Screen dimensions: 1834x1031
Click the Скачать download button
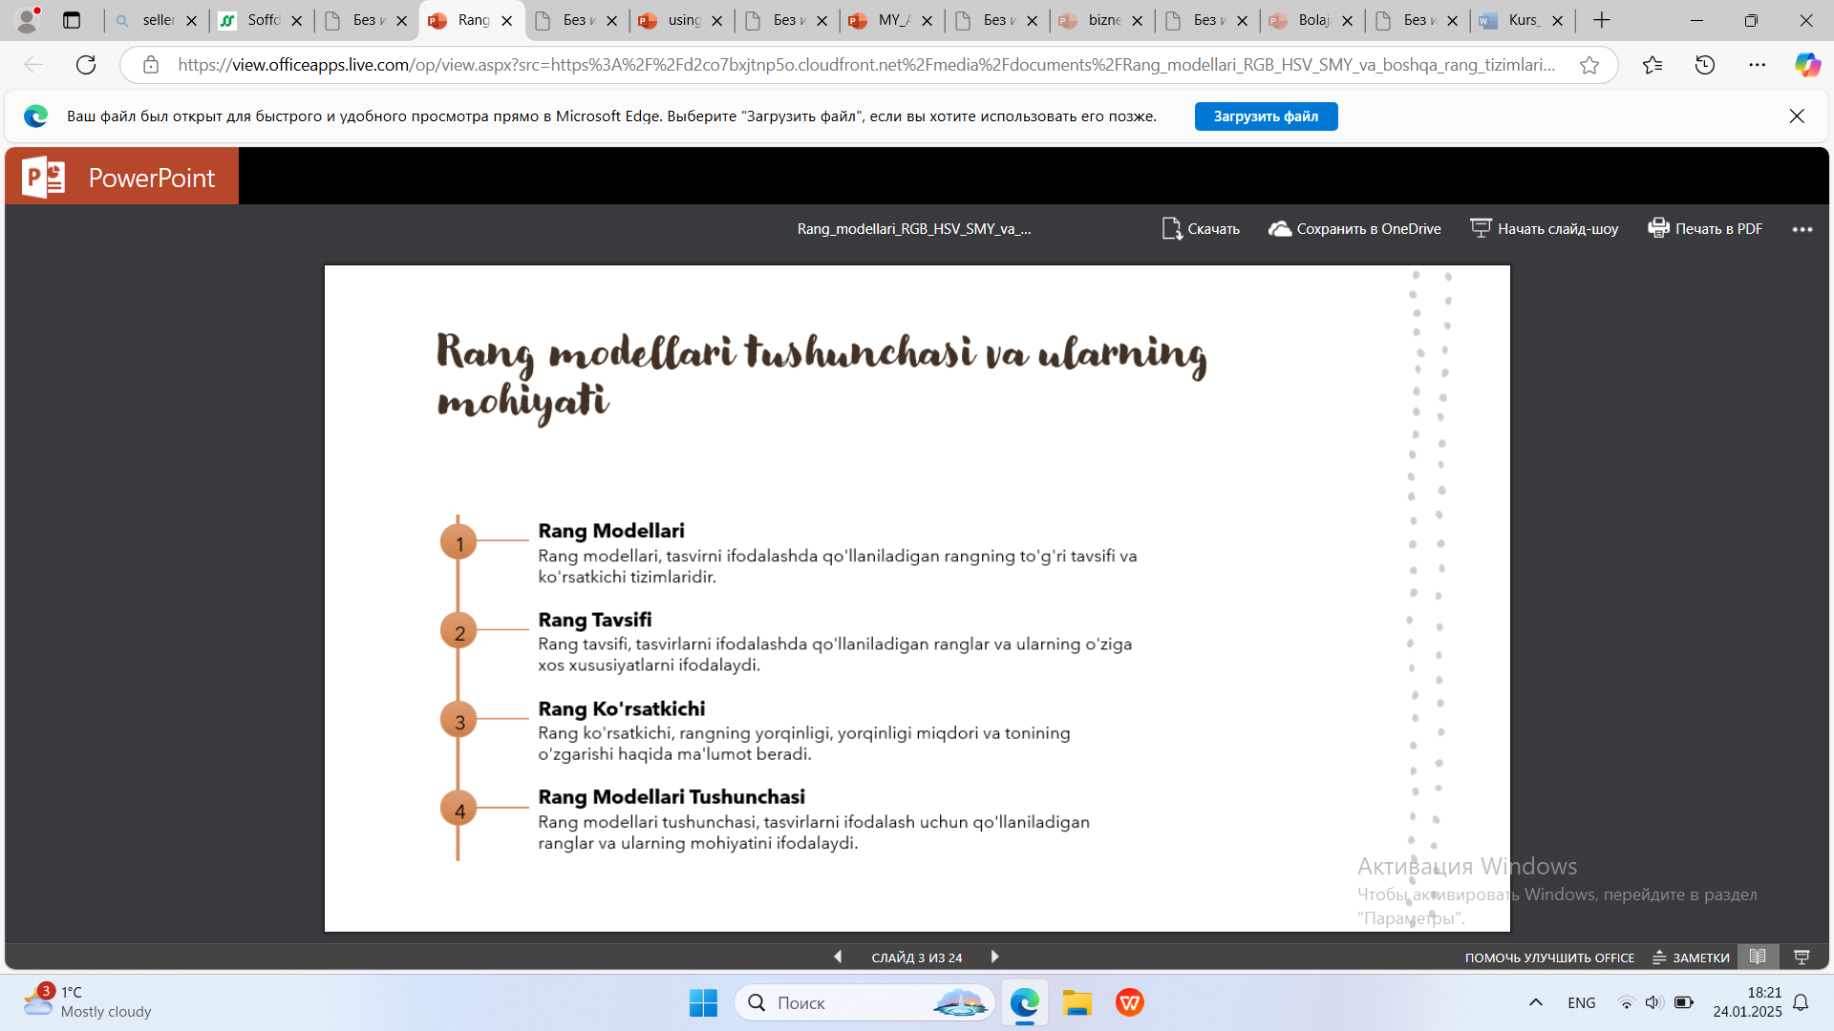[x=1201, y=229]
